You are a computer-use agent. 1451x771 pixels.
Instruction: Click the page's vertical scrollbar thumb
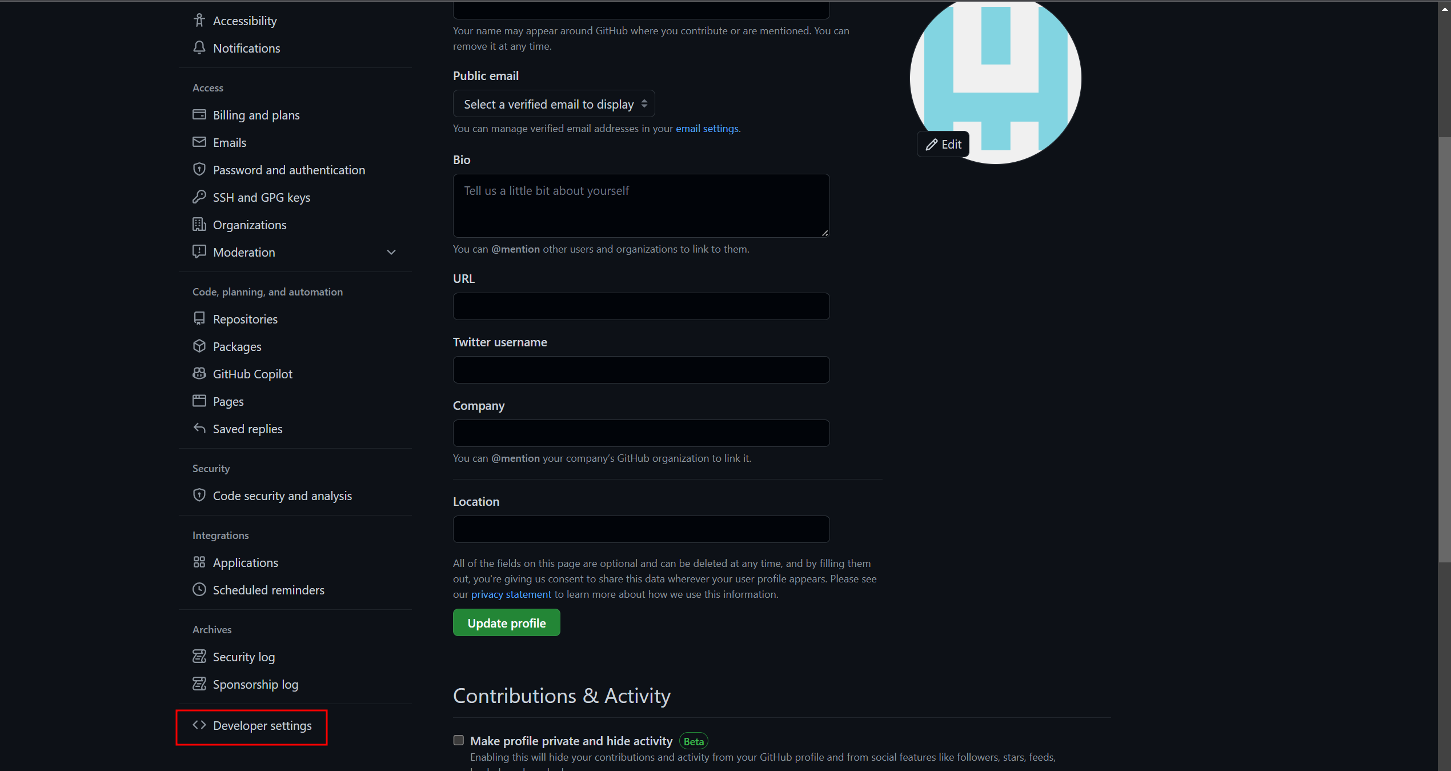(1444, 349)
